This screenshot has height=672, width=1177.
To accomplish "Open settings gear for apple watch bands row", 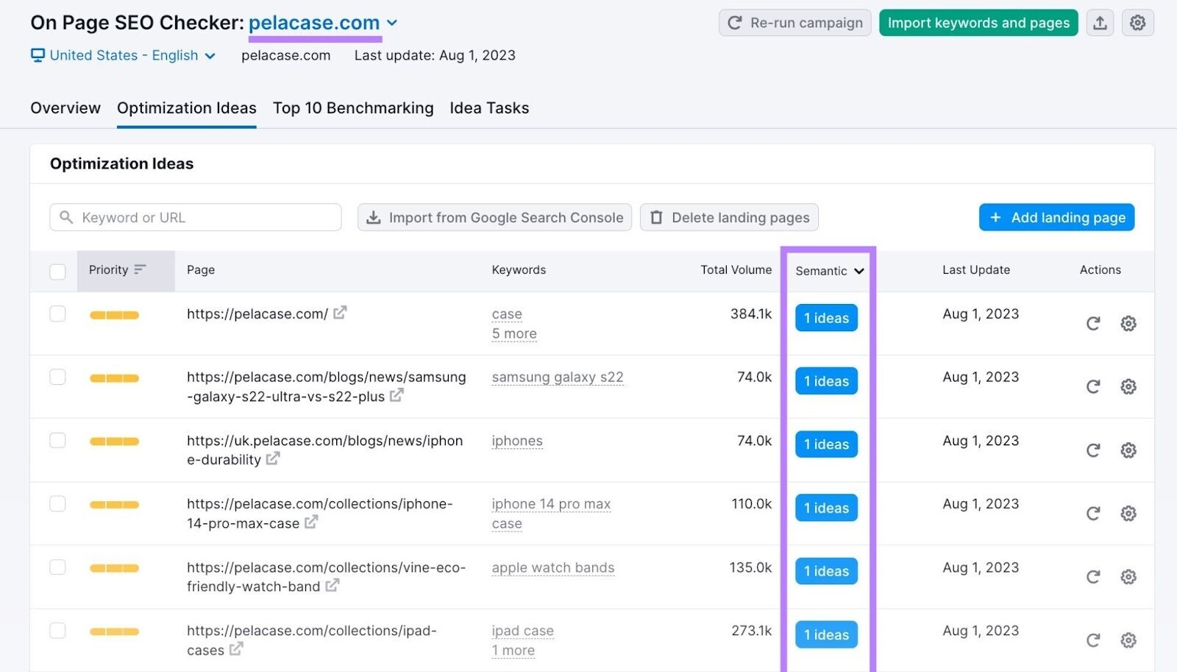I will pyautogui.click(x=1128, y=576).
